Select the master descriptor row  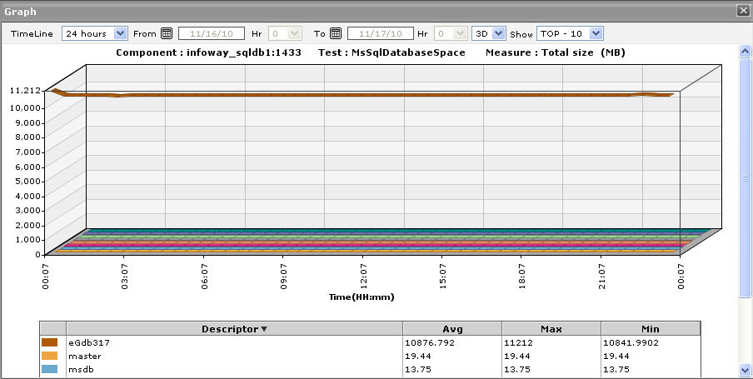tap(370, 356)
